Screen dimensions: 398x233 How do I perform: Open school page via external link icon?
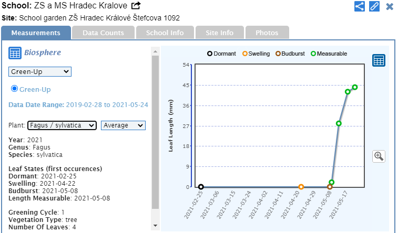[x=136, y=6]
